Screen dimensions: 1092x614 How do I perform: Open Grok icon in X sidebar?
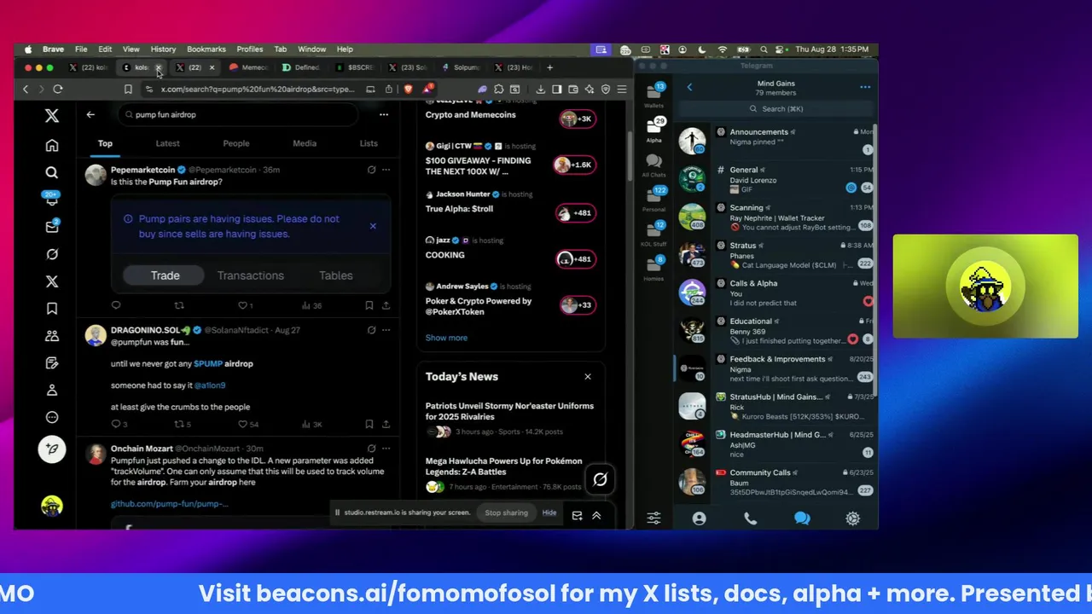pyautogui.click(x=52, y=254)
